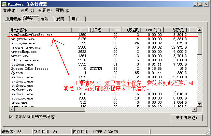
Task: Minimize the Task Manager window
Action: click(195, 4)
